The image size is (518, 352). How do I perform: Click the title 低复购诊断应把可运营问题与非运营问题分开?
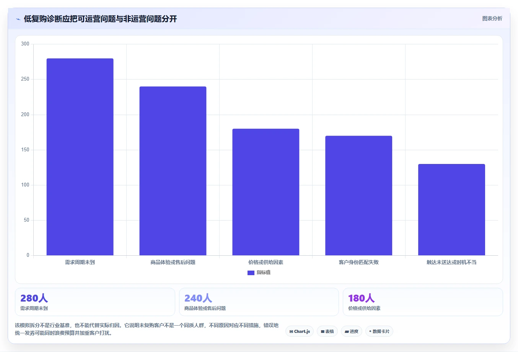click(x=100, y=19)
